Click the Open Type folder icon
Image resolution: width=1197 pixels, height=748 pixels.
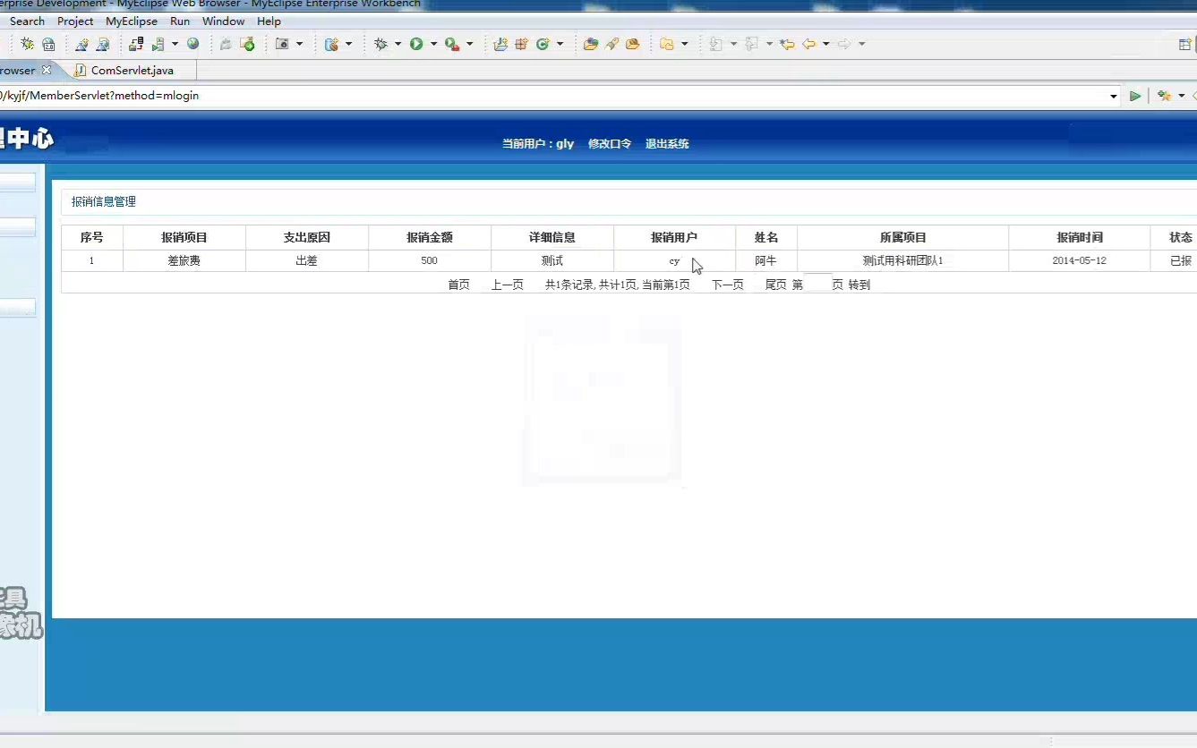pos(590,44)
